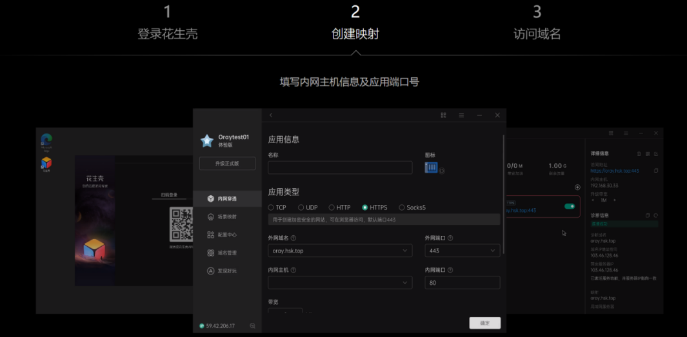
Task: Copy the access address https://oray.hsk.top:443
Action: point(656,171)
